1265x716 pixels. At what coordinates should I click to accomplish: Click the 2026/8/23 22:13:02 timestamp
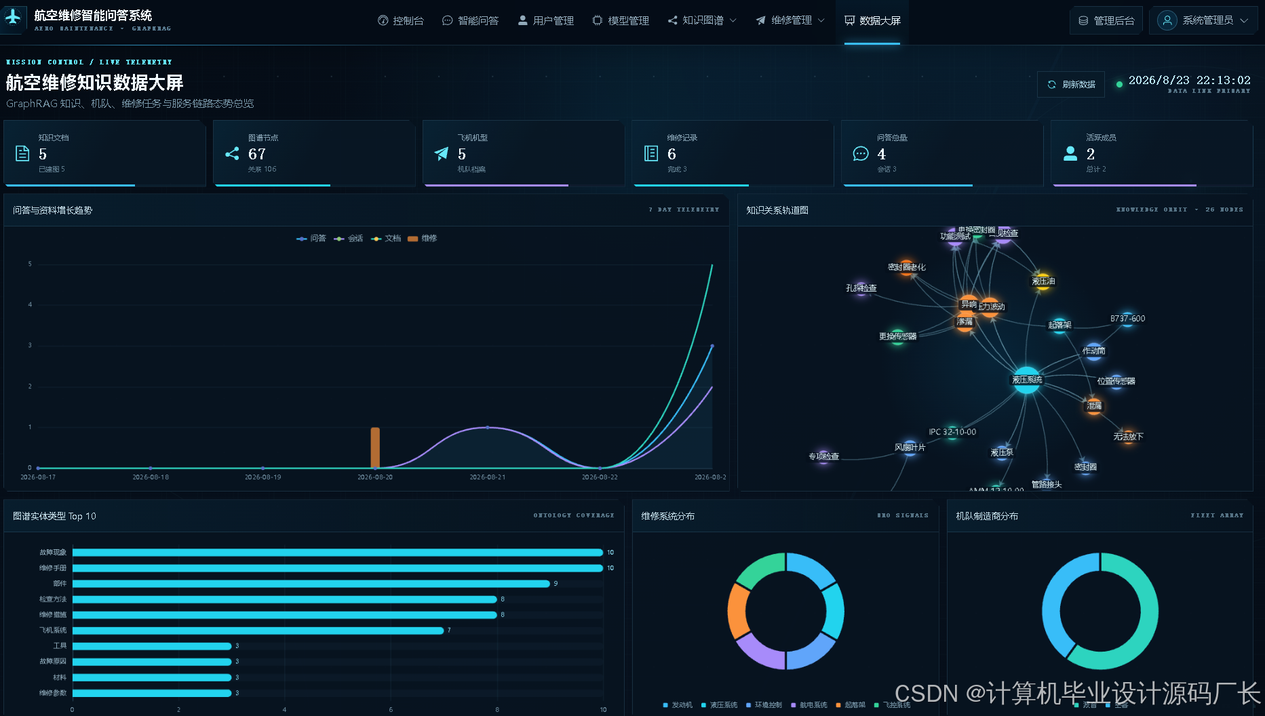click(x=1189, y=80)
